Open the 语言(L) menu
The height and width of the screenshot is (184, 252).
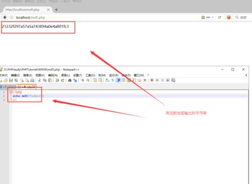[66, 75]
